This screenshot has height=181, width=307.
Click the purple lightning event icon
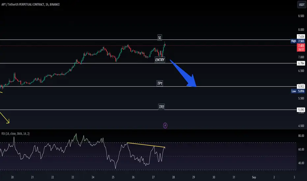(165, 125)
